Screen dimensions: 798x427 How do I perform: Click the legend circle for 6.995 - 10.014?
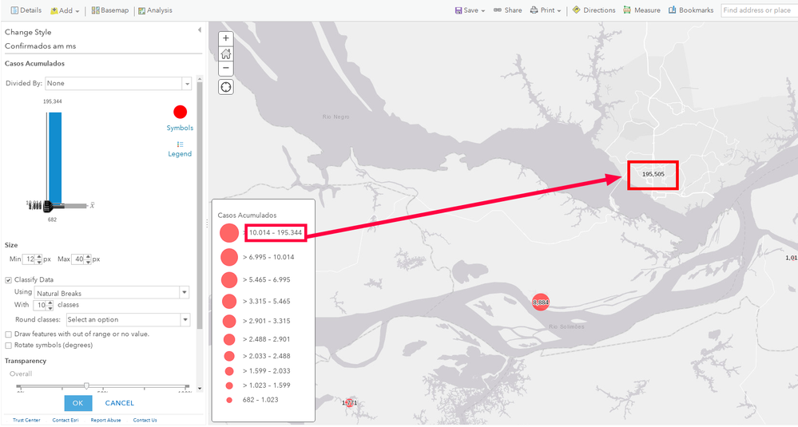pos(229,257)
